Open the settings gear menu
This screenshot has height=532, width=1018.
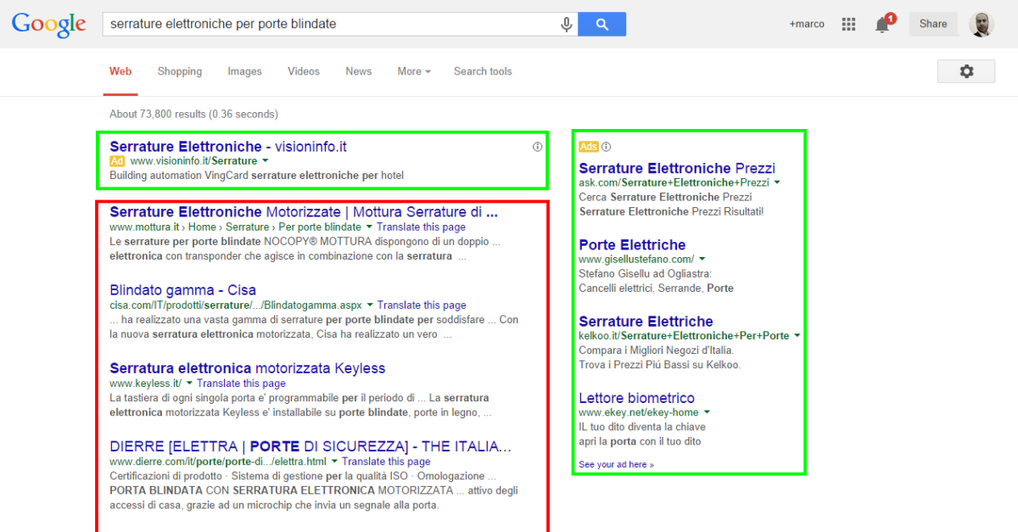tap(966, 71)
